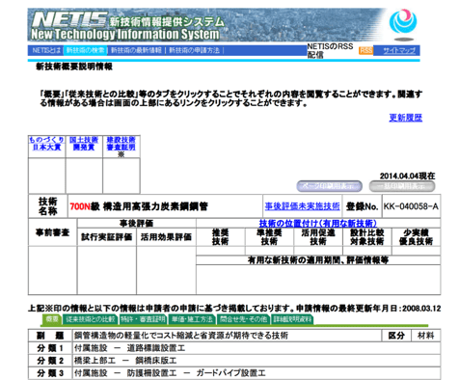Click the 技術名称 label cell
Viewport: 459px width, 380px height.
[48, 206]
